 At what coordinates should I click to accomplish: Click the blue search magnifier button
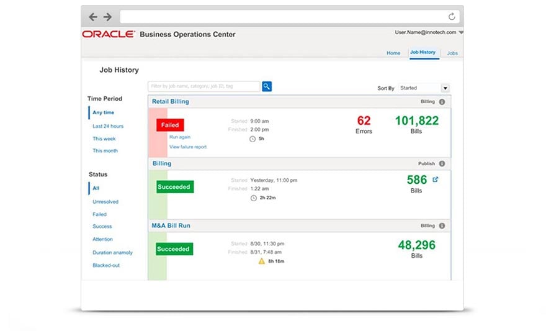coord(267,86)
